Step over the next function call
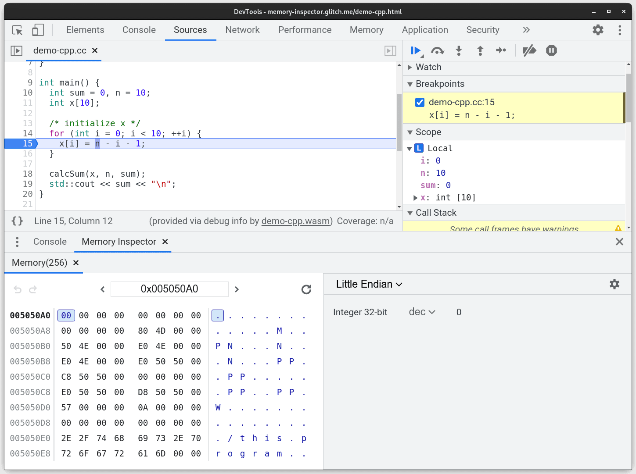 click(438, 50)
